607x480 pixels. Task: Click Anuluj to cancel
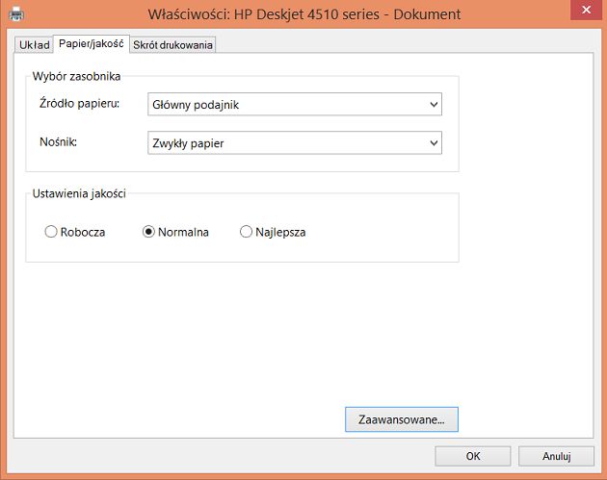tap(556, 456)
